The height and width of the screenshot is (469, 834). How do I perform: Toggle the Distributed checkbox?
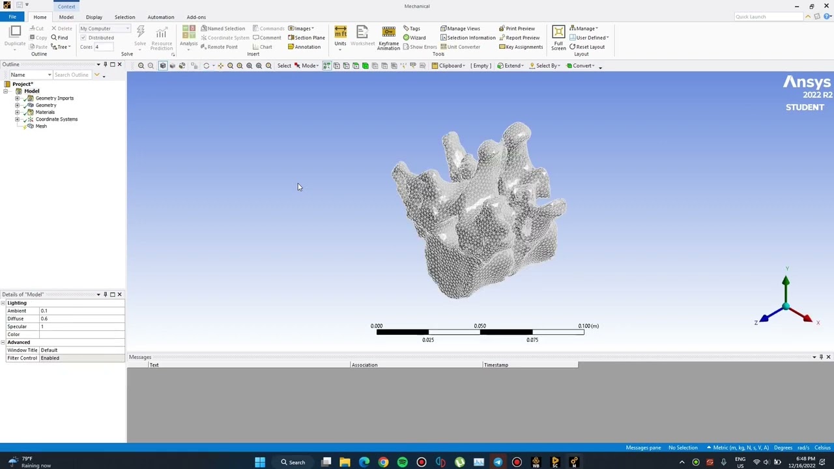[83, 38]
